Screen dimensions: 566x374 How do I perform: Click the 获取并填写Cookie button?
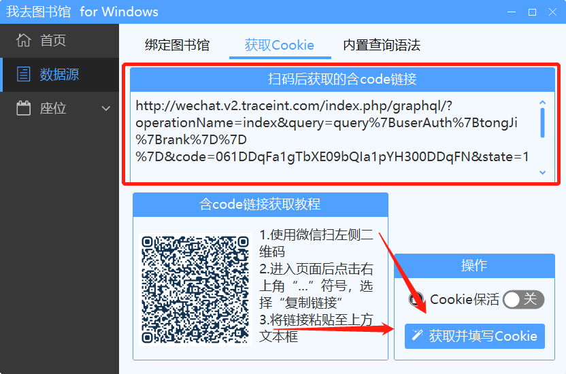pos(475,336)
